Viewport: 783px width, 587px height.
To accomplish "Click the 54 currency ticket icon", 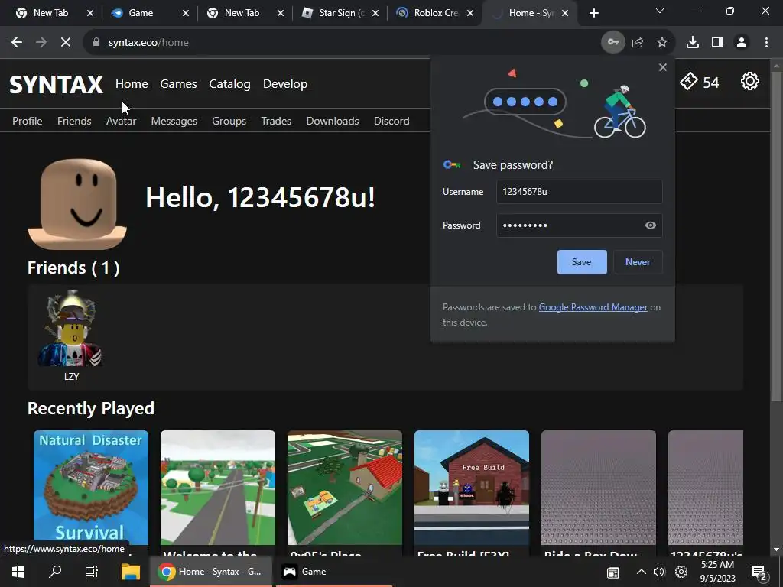I will tap(689, 81).
